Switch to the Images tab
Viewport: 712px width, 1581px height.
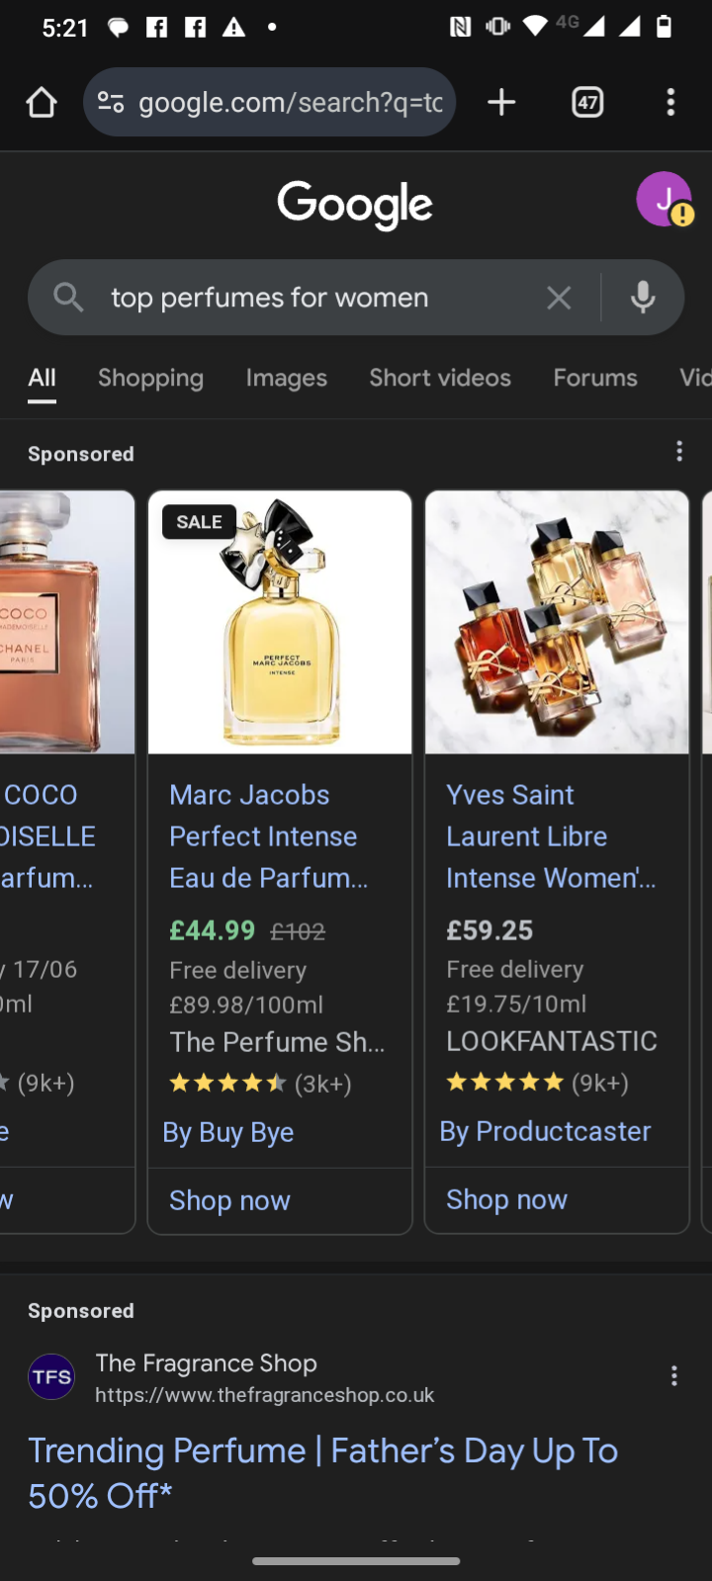click(286, 378)
